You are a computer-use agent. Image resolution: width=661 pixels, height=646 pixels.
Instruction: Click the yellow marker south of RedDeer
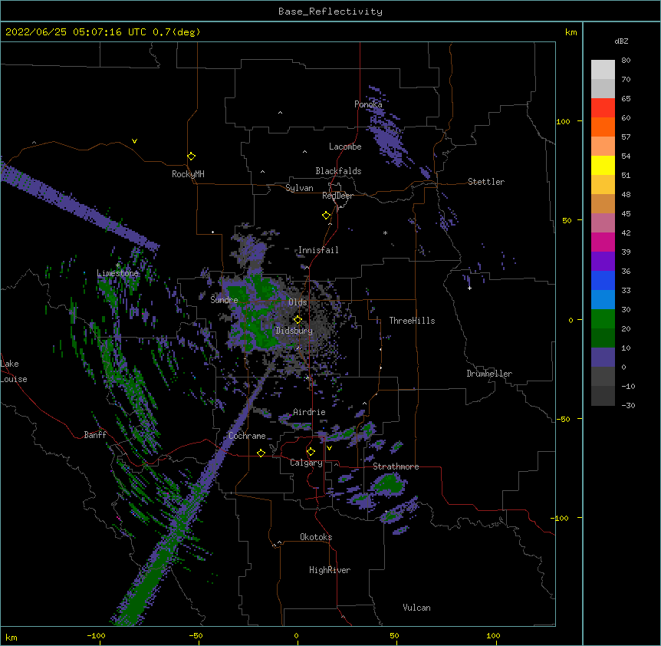click(326, 216)
